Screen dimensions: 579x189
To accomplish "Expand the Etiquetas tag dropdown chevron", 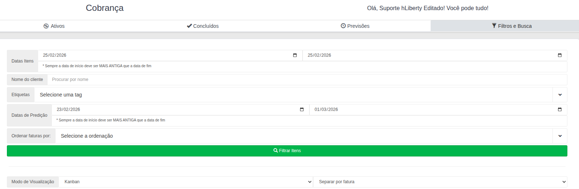I will pos(560,95).
